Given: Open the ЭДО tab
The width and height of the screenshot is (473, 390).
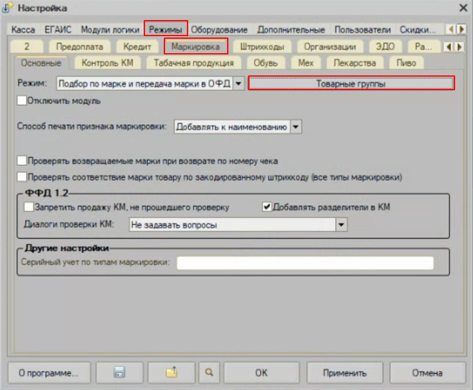Looking at the screenshot, I should click(x=385, y=46).
